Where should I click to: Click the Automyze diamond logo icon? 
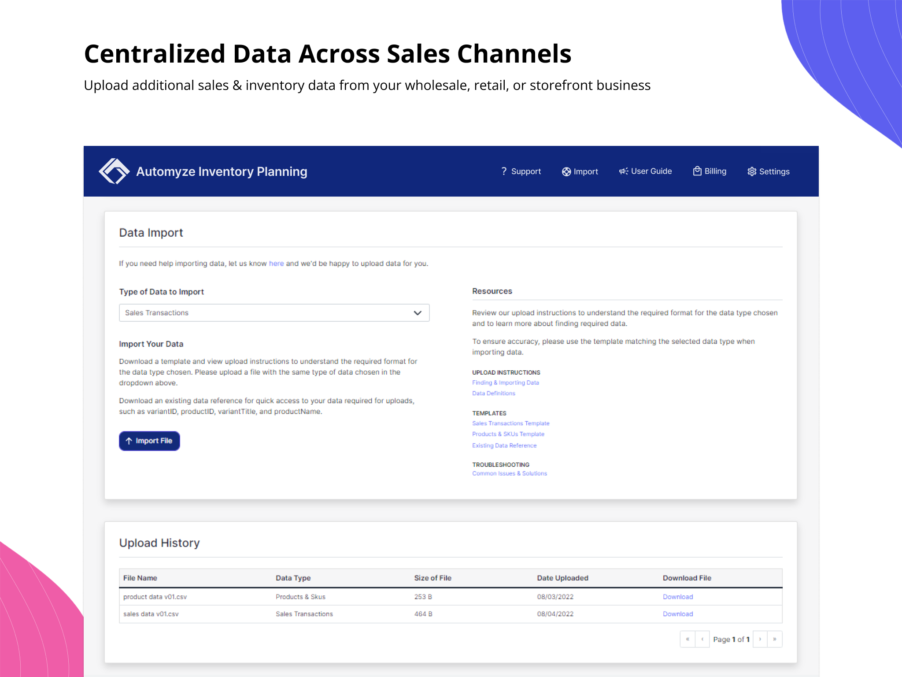click(114, 171)
